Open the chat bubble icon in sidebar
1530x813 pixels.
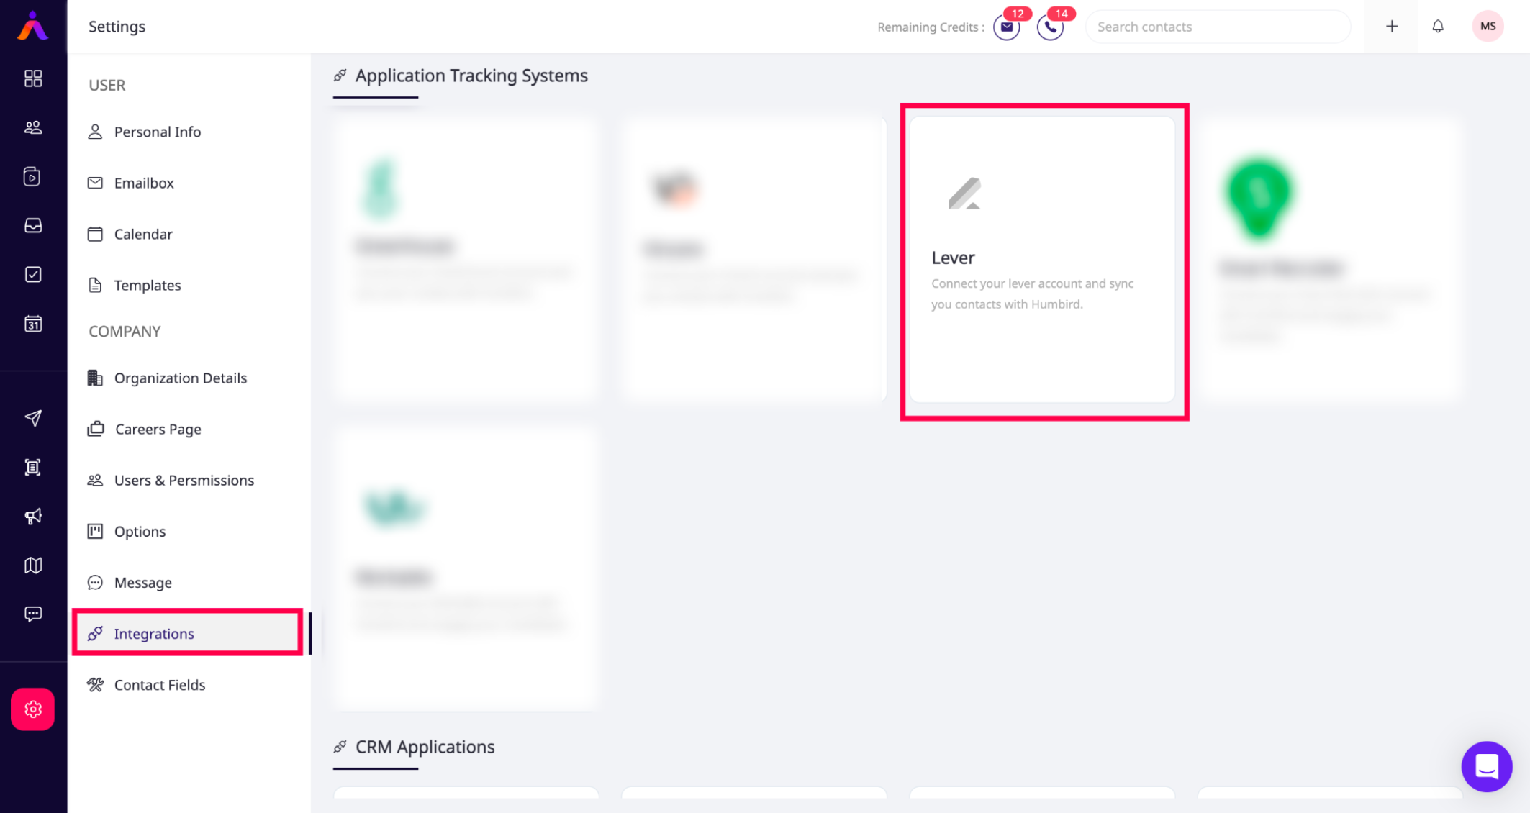coord(32,613)
